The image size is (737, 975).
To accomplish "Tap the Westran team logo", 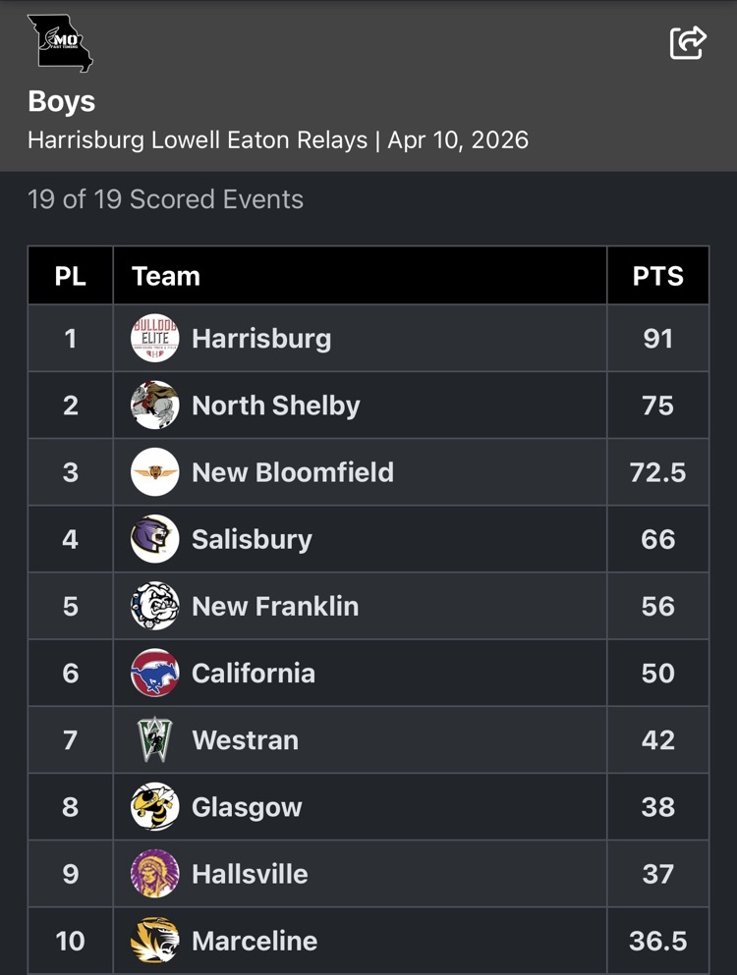I will click(x=155, y=740).
